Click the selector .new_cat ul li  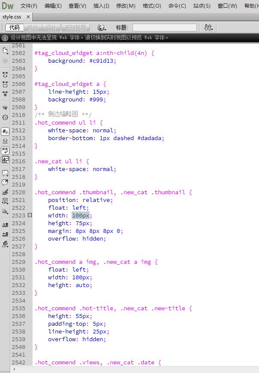(58, 161)
